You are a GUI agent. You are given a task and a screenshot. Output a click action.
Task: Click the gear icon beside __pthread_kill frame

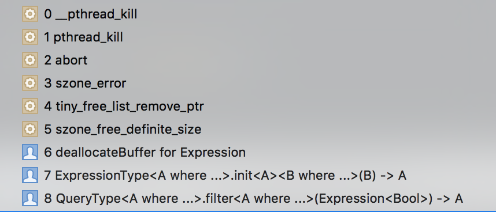[30, 14]
